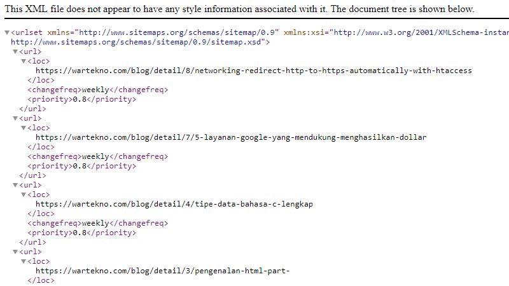Click the closing url tag after third entry
Viewport: 509px width, 286px height.
pyautogui.click(x=32, y=242)
